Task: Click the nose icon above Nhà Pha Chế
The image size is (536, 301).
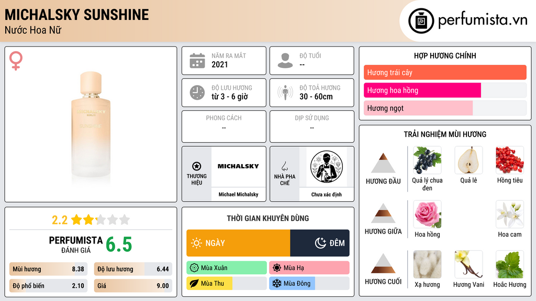Action: click(x=284, y=166)
